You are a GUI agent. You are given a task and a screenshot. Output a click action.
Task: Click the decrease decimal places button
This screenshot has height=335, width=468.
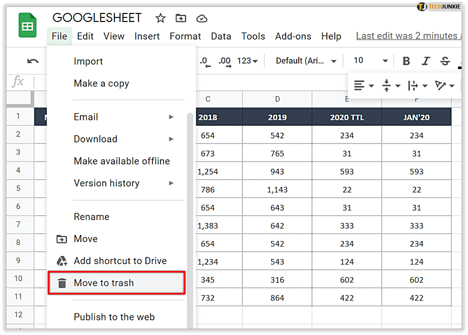[x=204, y=61]
